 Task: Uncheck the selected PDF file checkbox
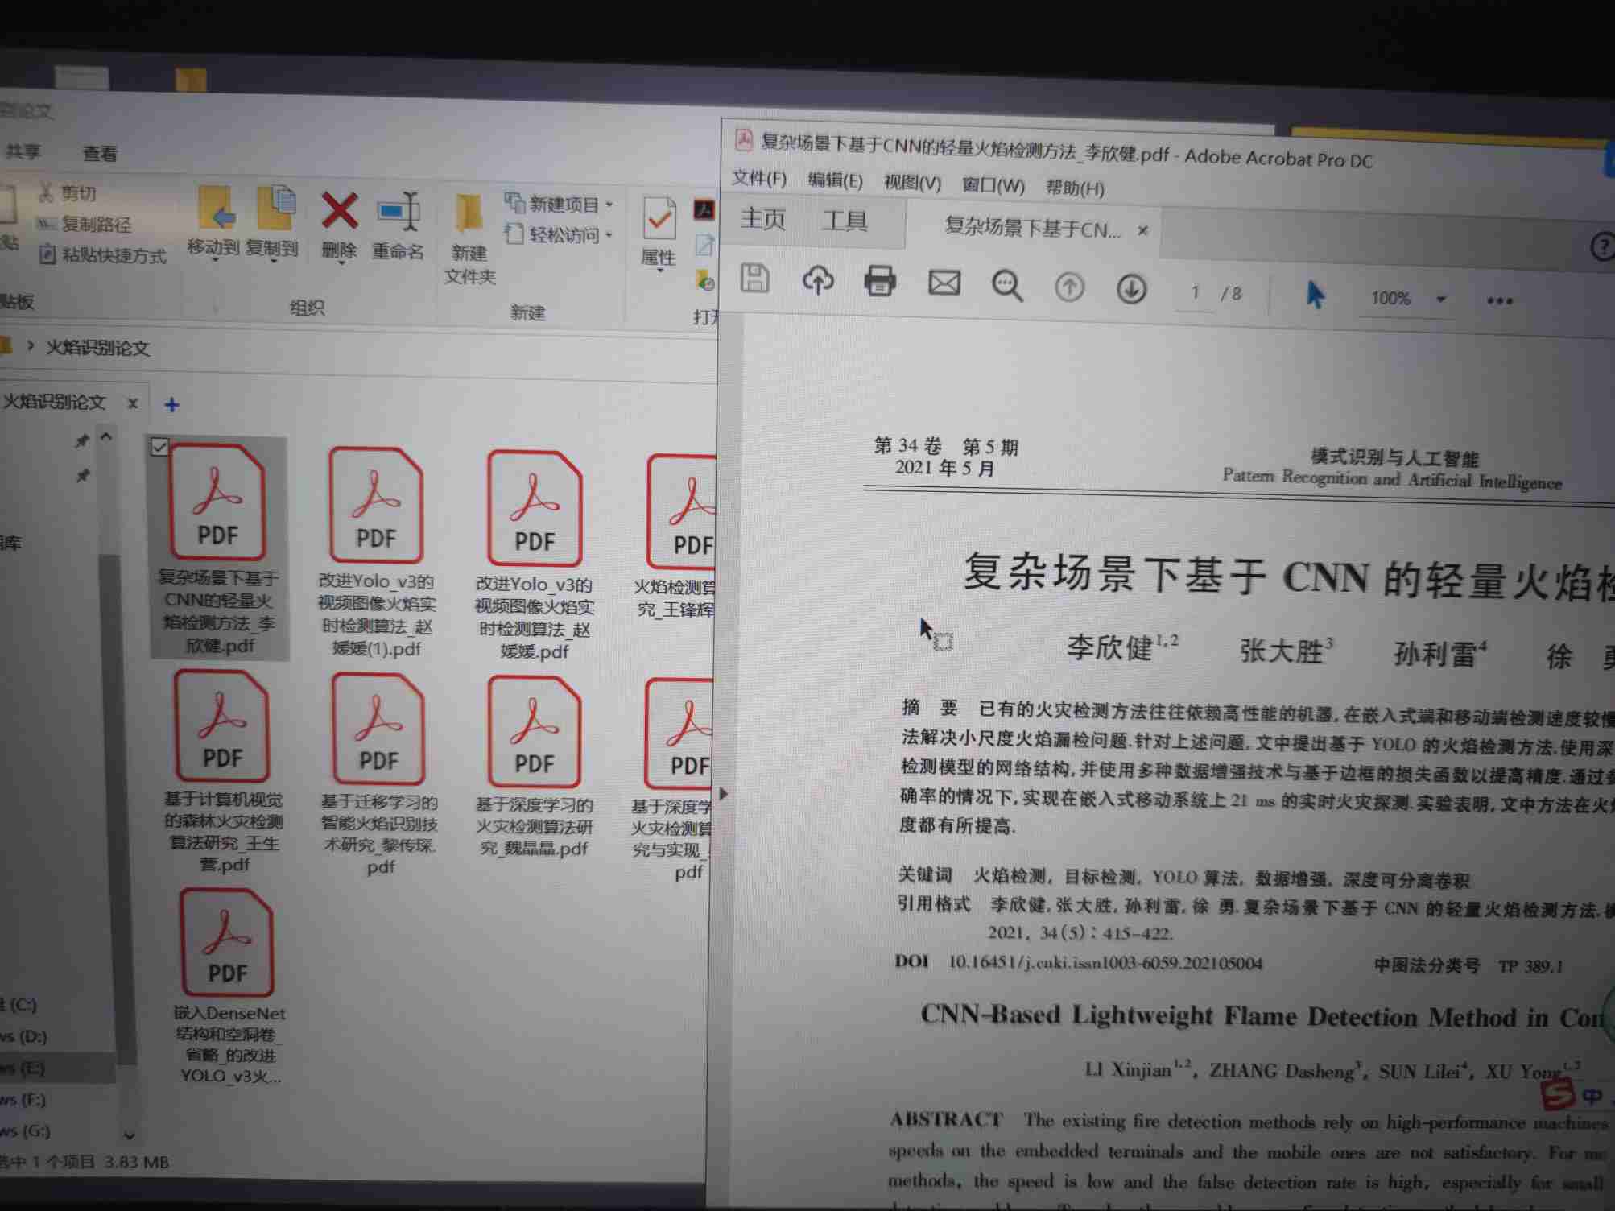[159, 446]
